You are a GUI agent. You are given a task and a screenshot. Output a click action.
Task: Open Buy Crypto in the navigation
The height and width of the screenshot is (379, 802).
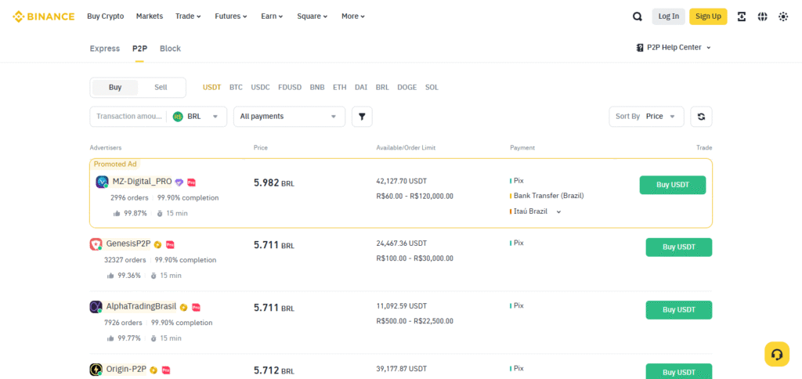[106, 16]
